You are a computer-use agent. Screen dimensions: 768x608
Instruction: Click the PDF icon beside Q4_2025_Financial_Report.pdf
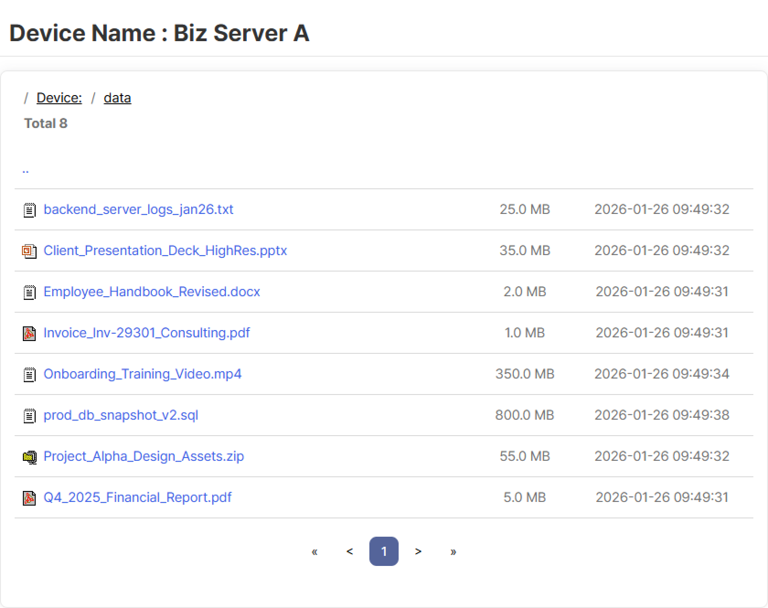(x=29, y=498)
